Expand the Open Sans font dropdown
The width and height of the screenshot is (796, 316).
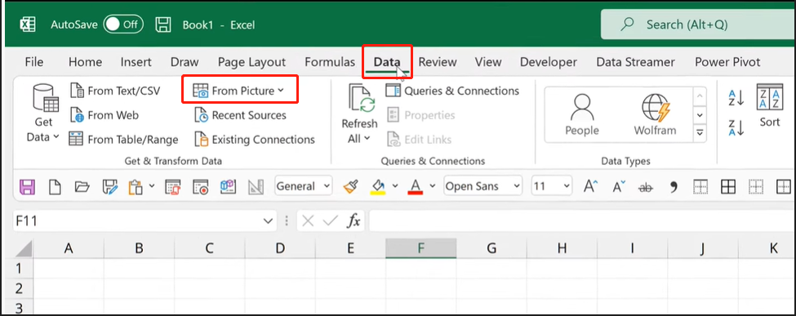click(x=517, y=186)
